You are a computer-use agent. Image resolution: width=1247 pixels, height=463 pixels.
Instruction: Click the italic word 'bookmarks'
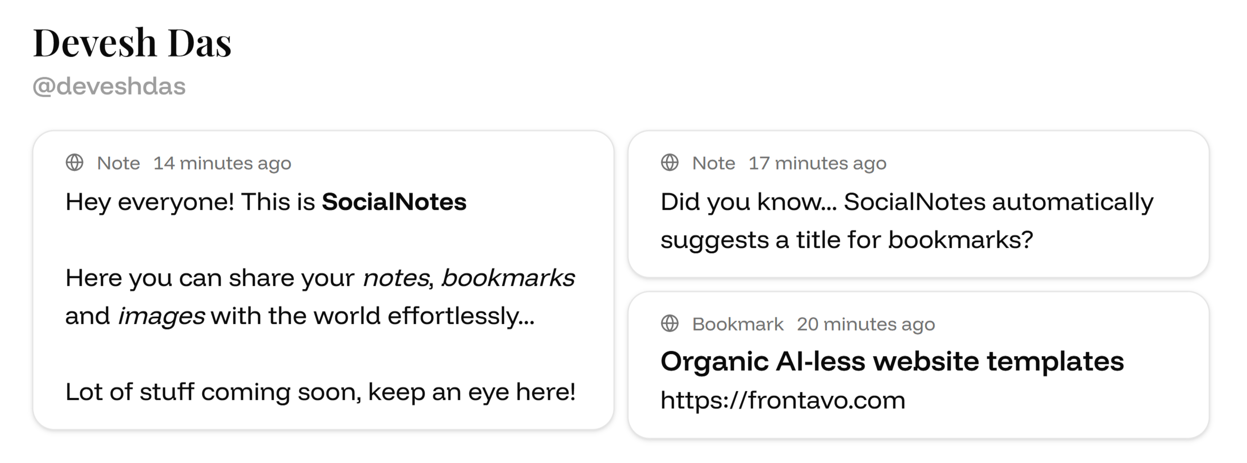click(x=508, y=278)
